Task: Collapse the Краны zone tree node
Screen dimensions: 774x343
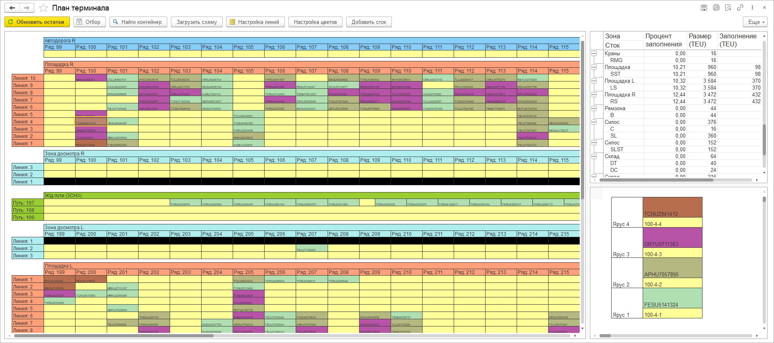Action: click(x=594, y=54)
